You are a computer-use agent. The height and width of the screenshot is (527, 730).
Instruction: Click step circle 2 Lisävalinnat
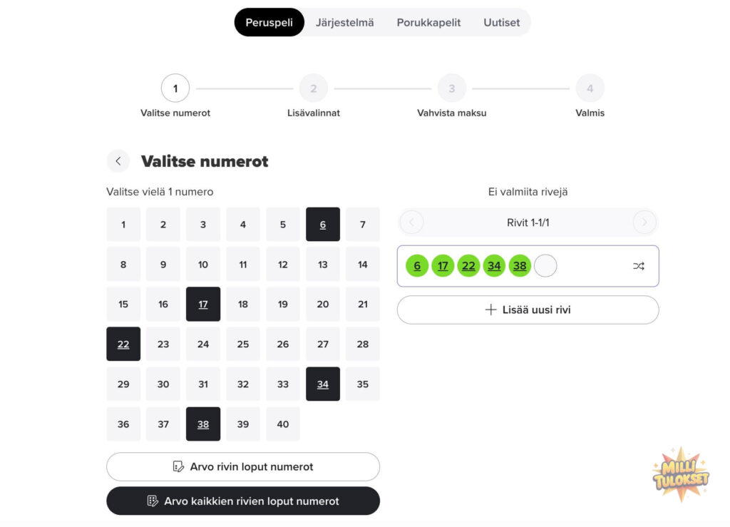pos(314,88)
